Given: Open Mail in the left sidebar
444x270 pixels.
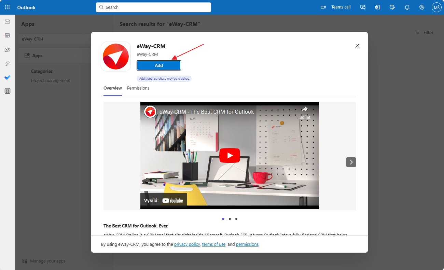Looking at the screenshot, I should 7,21.
